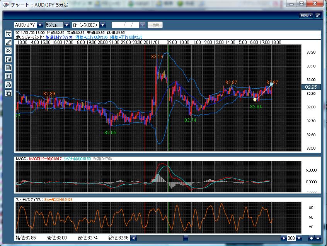Click the 検索 search button
This screenshot has height=246, width=327.
(155, 25)
